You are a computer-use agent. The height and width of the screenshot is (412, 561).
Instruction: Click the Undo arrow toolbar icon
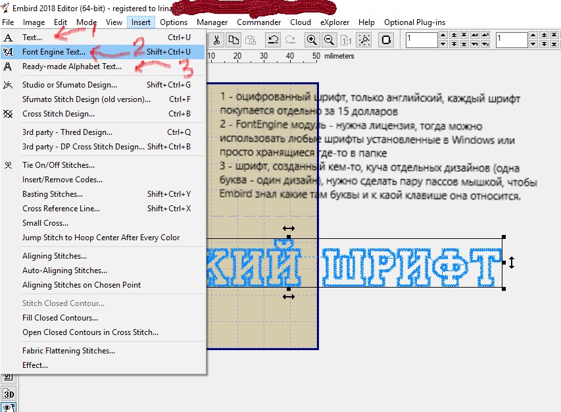[x=274, y=39]
